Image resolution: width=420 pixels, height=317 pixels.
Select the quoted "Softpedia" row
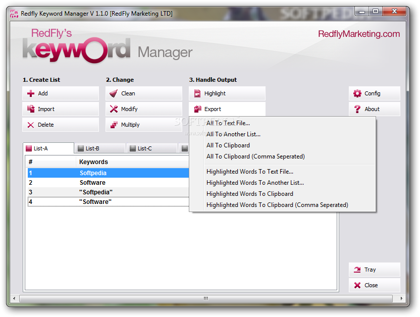[108, 192]
